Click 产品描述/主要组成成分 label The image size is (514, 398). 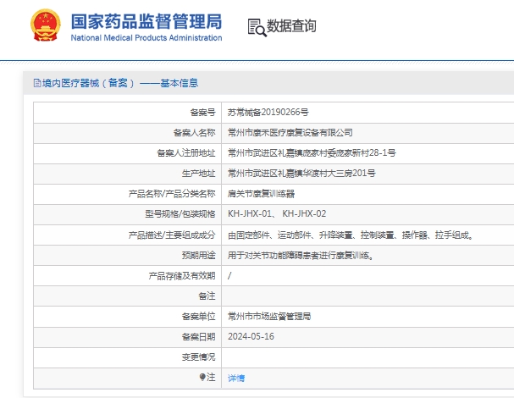point(172,235)
